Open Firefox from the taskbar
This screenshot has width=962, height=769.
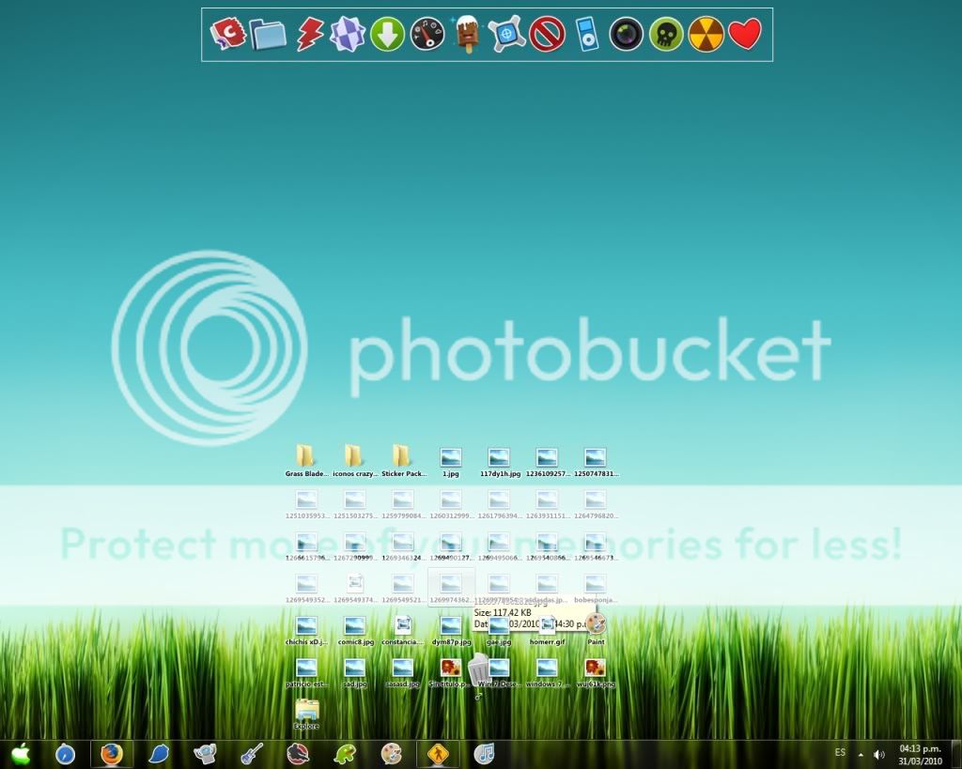pos(112,754)
